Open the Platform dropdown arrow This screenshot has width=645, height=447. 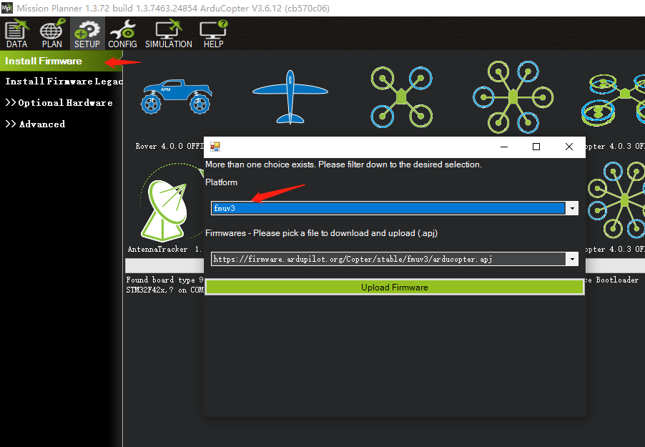click(572, 208)
